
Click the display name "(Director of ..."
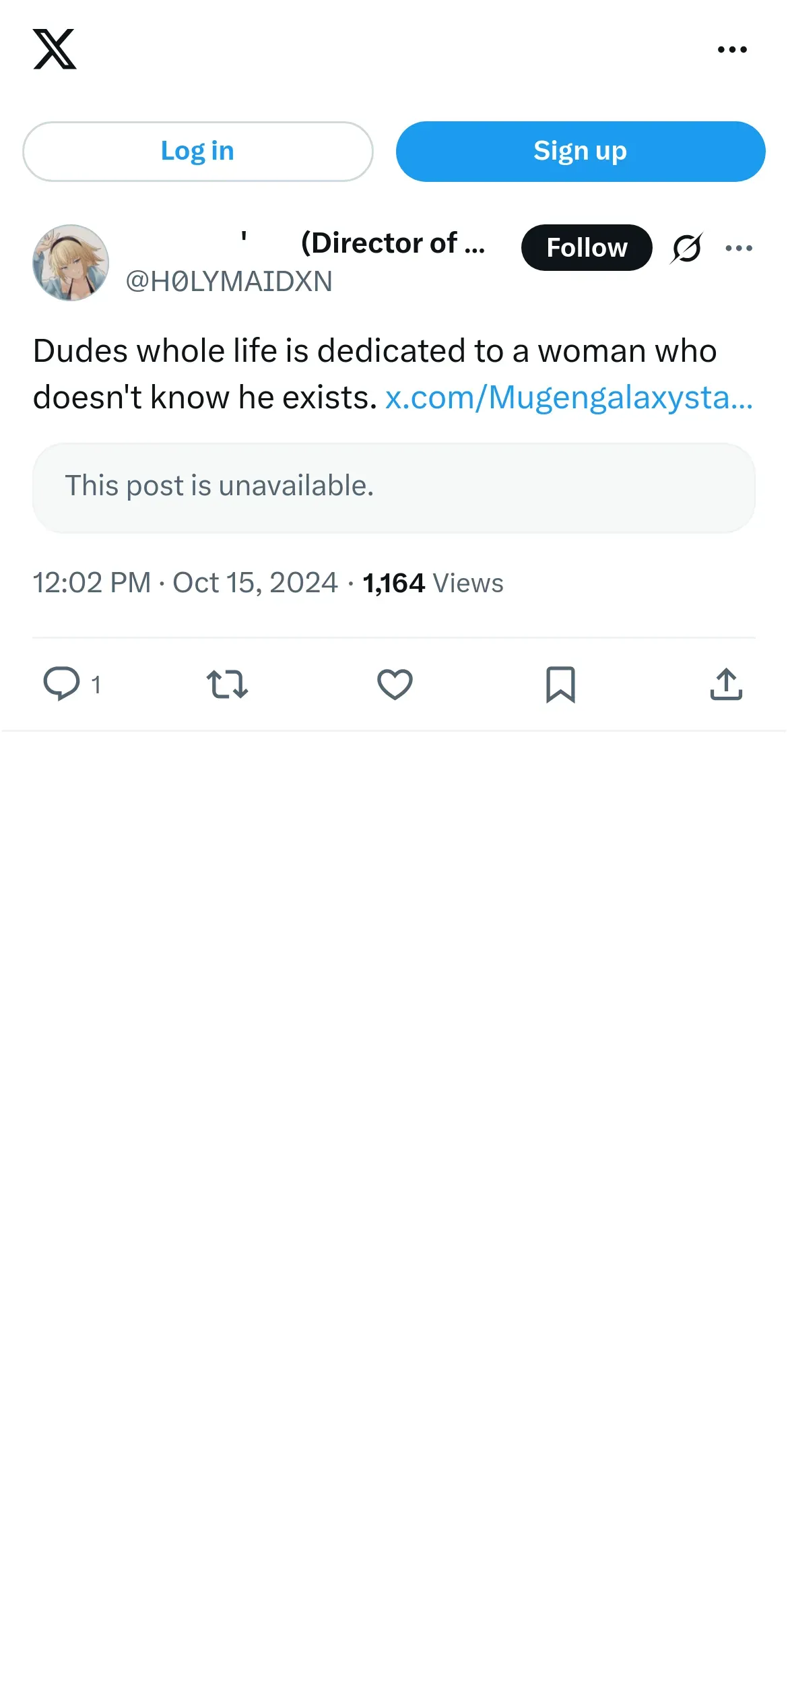coord(392,243)
